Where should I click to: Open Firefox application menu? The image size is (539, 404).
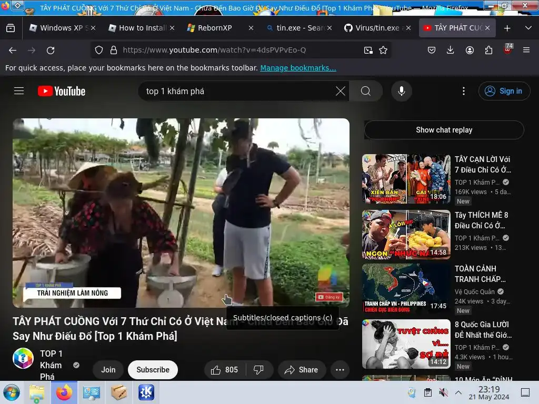point(526,50)
